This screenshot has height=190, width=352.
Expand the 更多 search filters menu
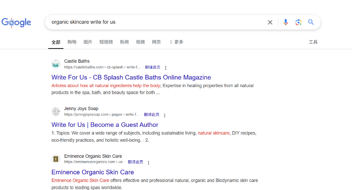(176, 42)
